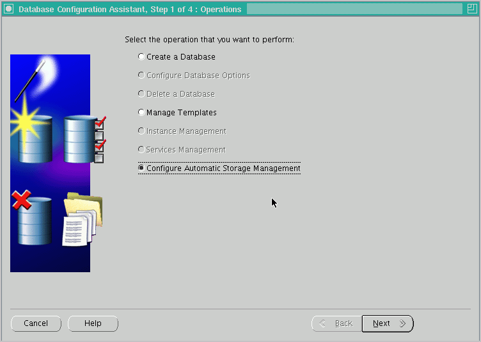Open the window menu in the title bar
Screen dimensions: 481x342
pos(8,9)
